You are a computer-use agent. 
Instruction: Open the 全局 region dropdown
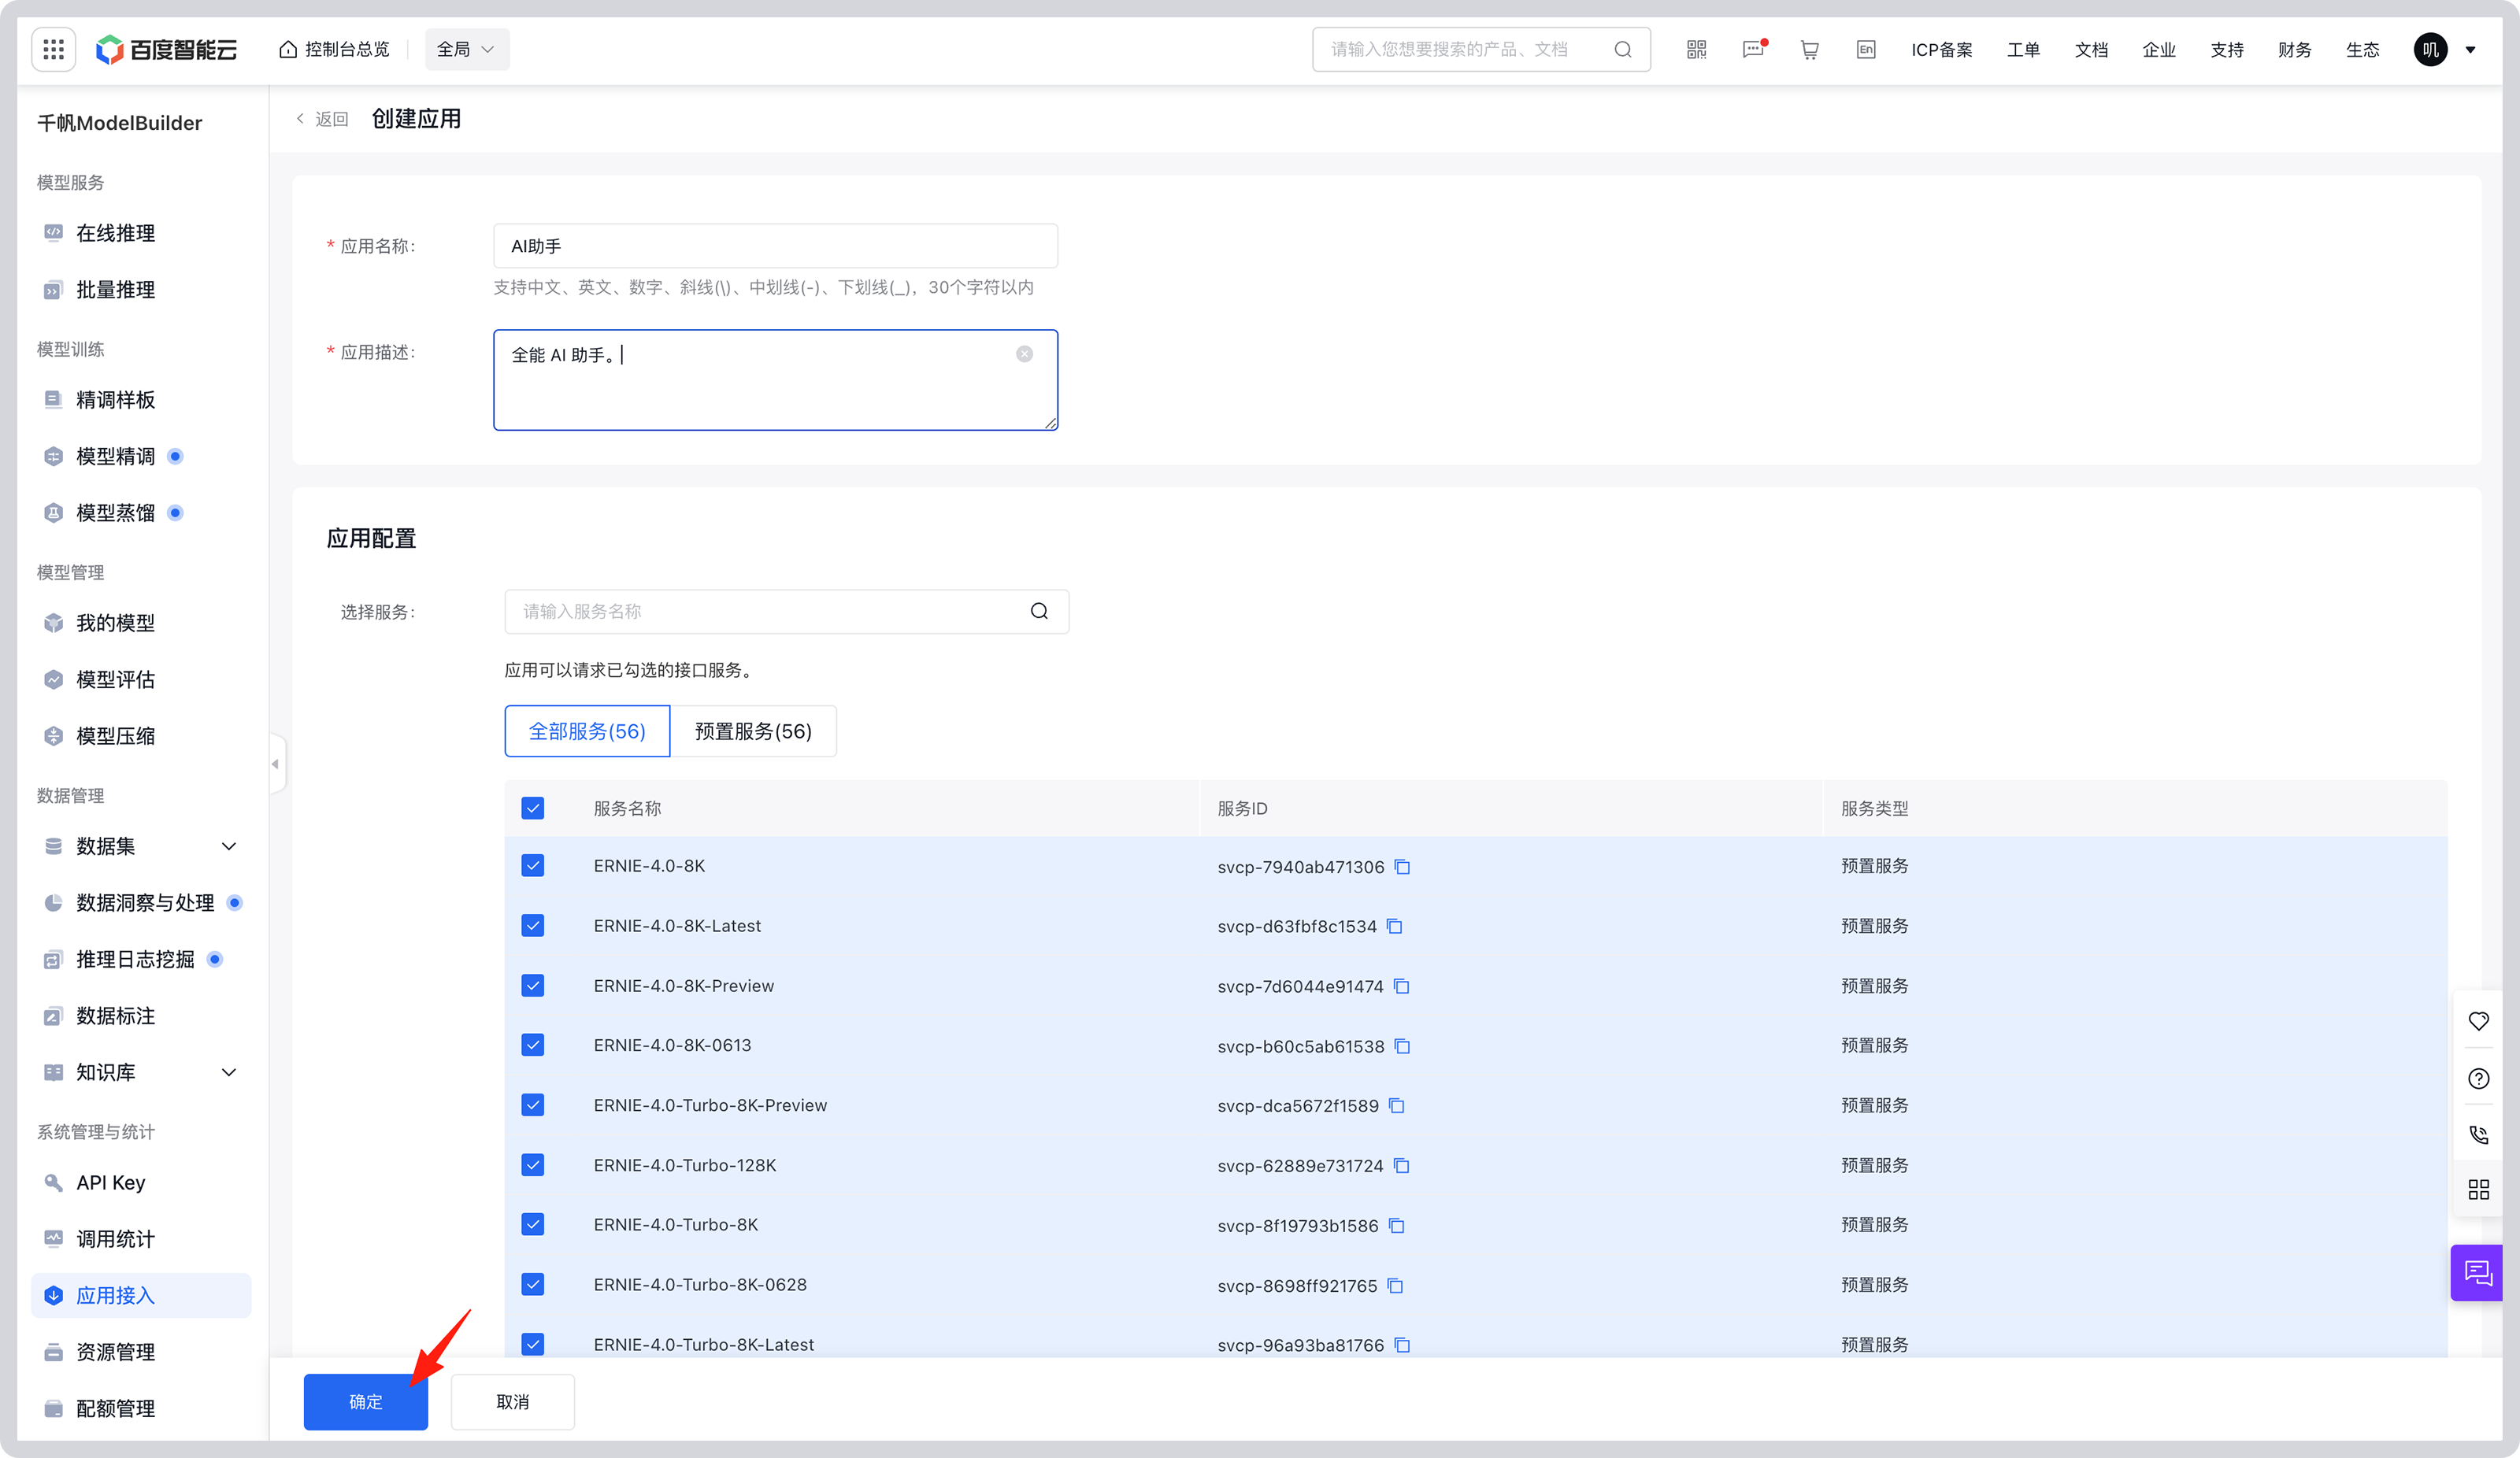pos(466,49)
